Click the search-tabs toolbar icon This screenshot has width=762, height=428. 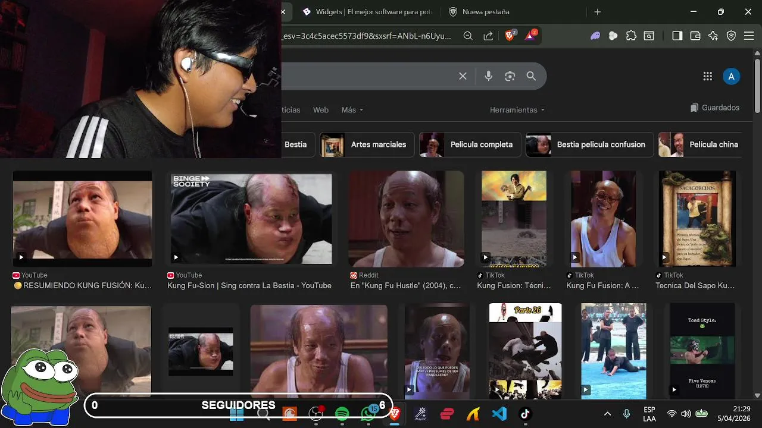click(x=649, y=36)
